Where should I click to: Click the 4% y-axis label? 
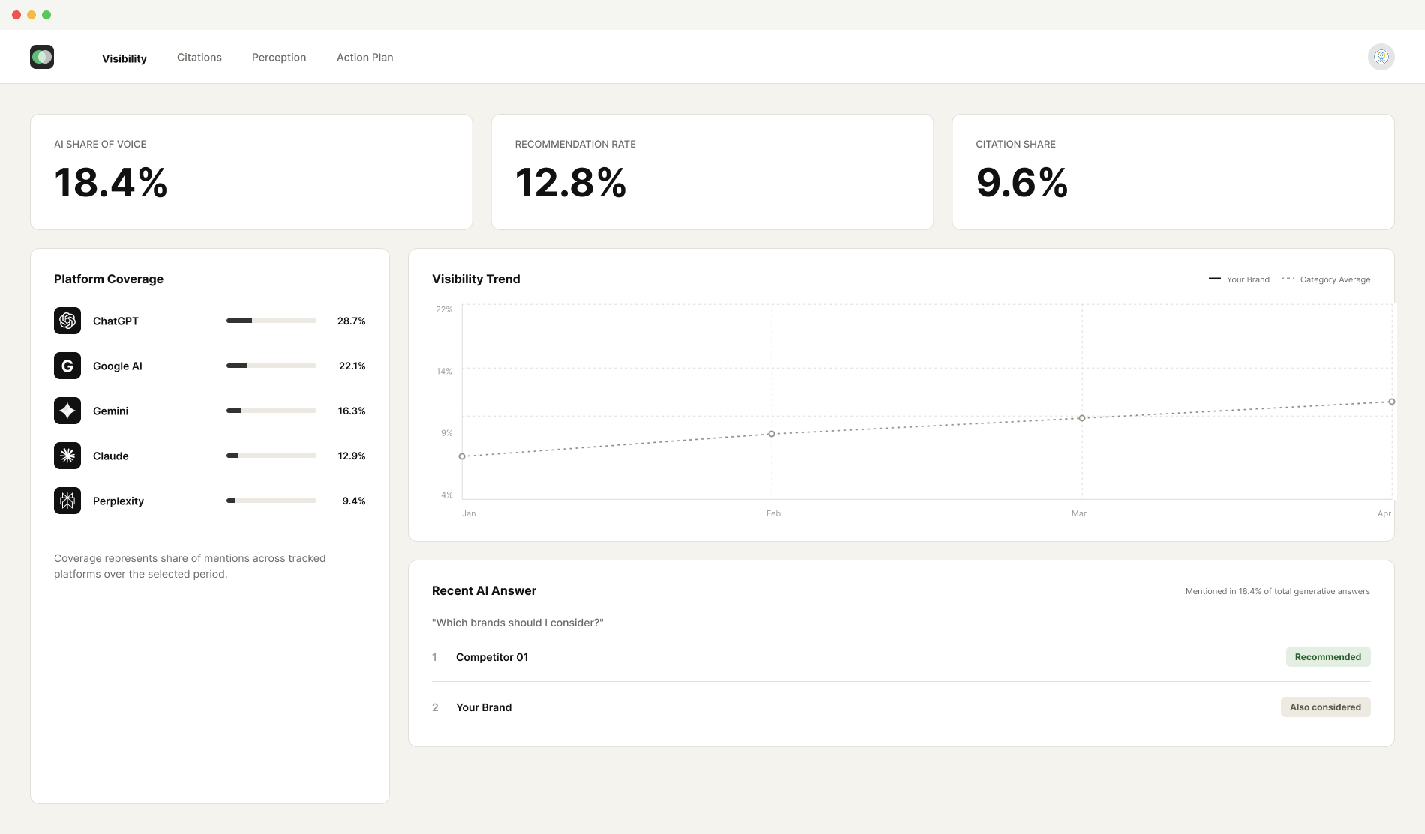(x=447, y=495)
